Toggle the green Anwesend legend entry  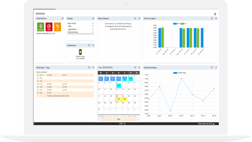(110, 24)
